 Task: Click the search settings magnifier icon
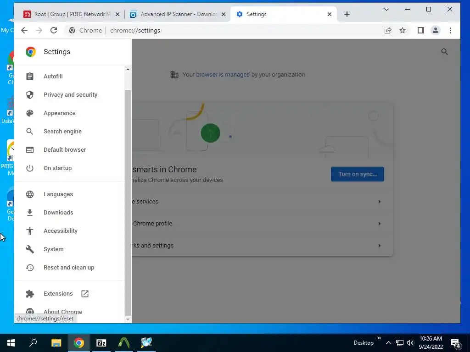pos(444,52)
